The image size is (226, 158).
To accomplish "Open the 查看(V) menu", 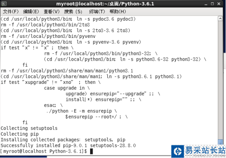I will tap(52, 11).
